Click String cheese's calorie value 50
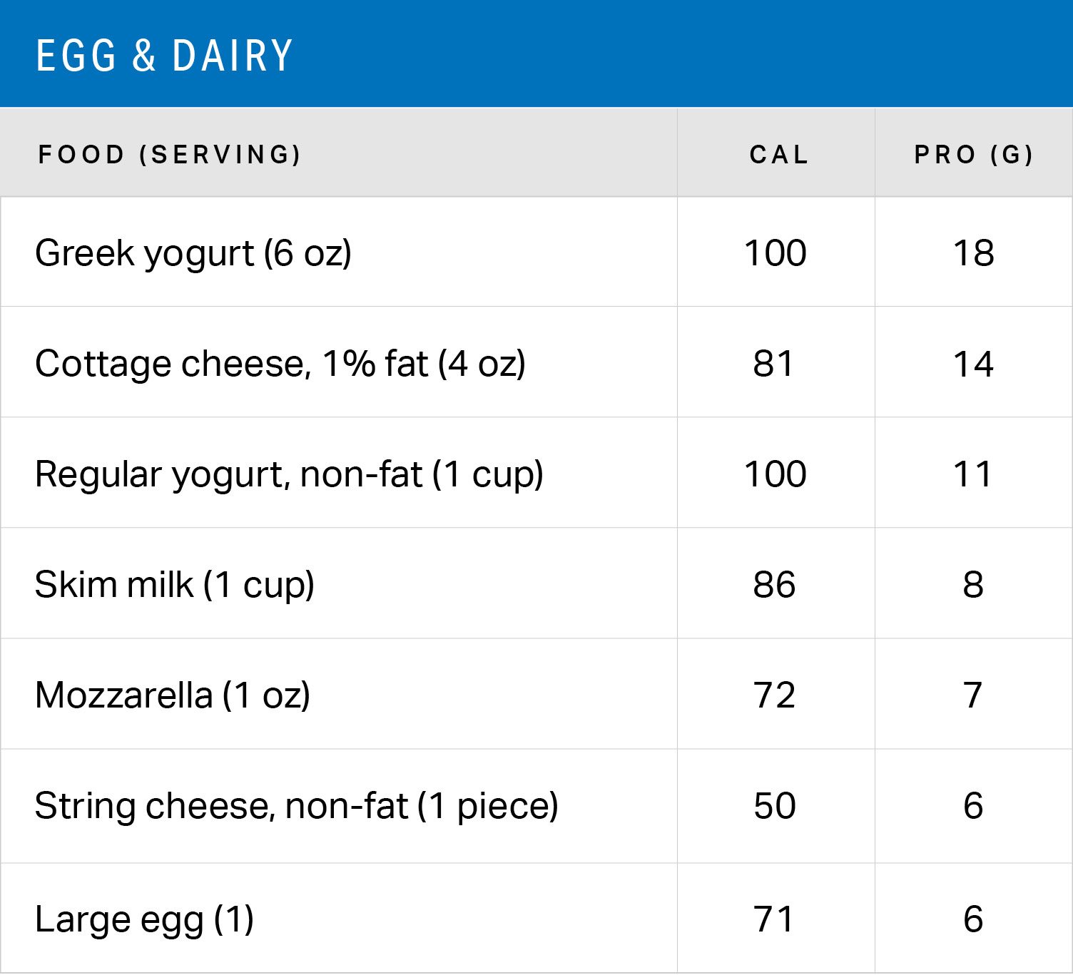The width and height of the screenshot is (1073, 975). tap(774, 806)
